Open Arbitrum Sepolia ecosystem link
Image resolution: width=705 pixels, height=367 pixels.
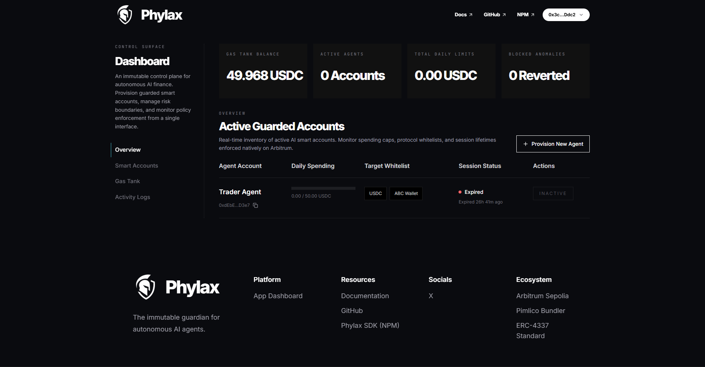[x=542, y=296]
